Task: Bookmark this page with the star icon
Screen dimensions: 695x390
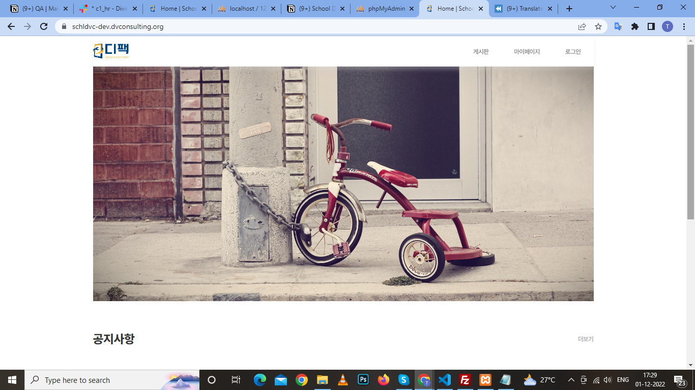Action: coord(598,26)
